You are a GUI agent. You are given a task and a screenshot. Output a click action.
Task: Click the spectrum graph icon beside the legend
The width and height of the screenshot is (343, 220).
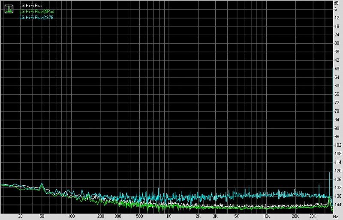9,9
